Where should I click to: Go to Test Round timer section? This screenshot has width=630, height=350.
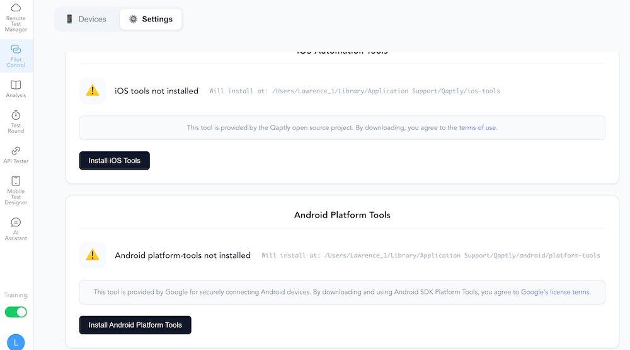click(x=16, y=122)
